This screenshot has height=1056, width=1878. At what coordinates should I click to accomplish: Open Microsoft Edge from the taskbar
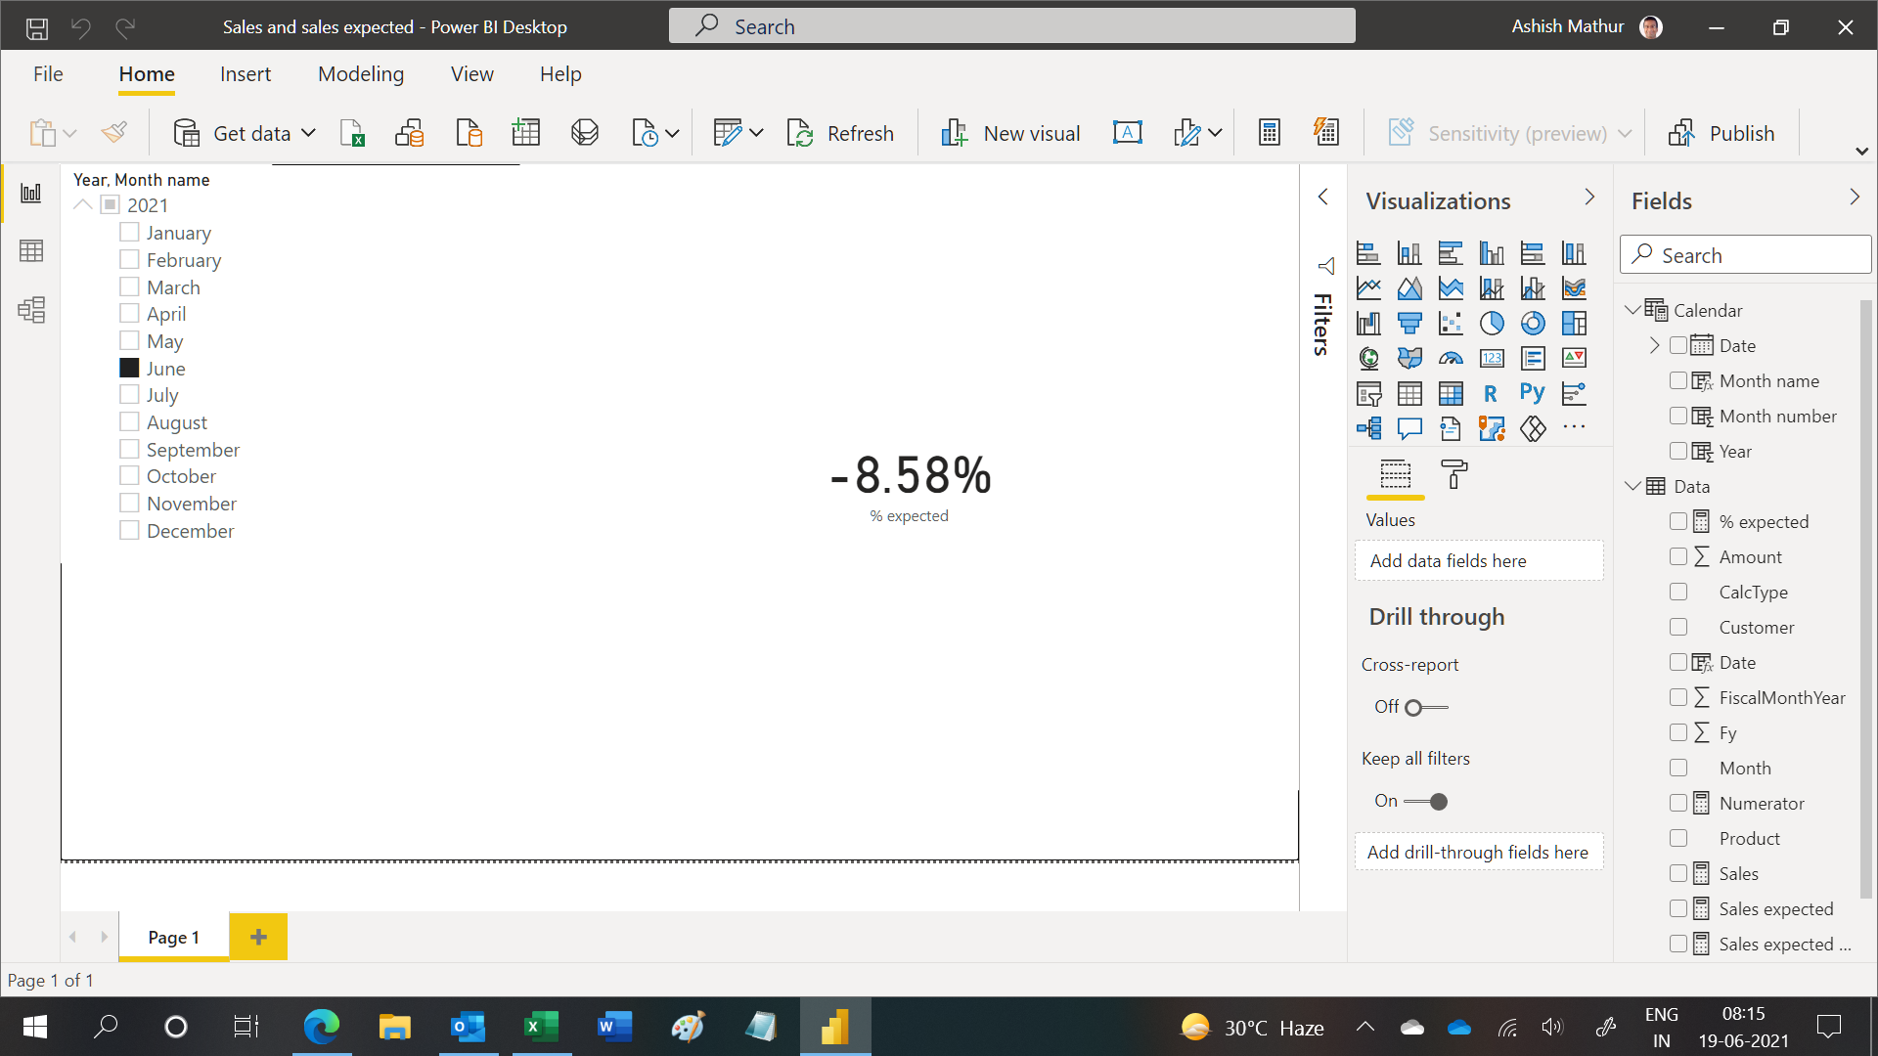(x=322, y=1027)
